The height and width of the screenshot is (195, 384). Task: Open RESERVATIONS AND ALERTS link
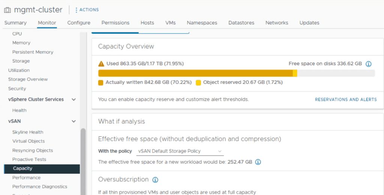coord(346,99)
